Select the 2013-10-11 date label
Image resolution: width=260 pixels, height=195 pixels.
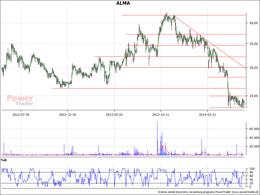click(x=161, y=115)
